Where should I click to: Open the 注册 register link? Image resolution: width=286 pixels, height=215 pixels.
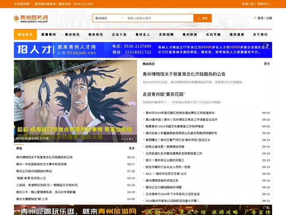coord(269,18)
